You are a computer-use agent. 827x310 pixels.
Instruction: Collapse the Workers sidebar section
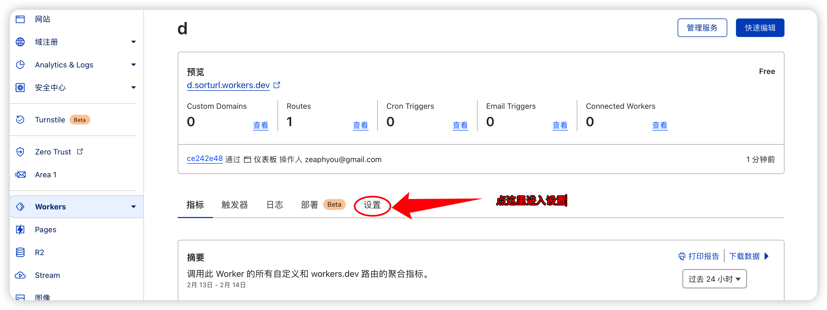click(134, 207)
